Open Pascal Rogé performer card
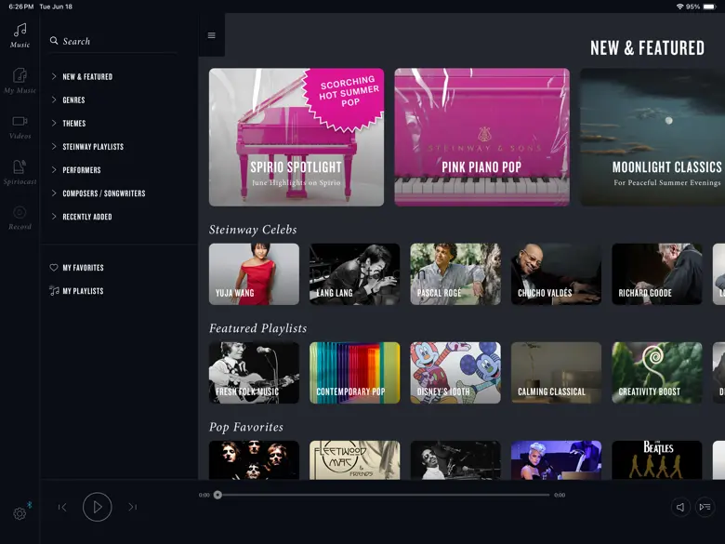This screenshot has height=544, width=725. point(455,274)
